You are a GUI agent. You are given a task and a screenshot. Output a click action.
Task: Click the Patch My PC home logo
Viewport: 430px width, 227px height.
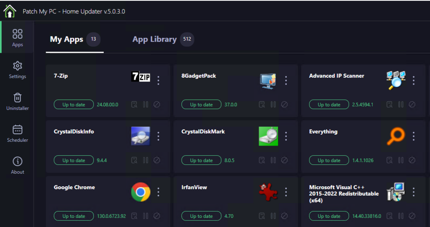(10, 11)
